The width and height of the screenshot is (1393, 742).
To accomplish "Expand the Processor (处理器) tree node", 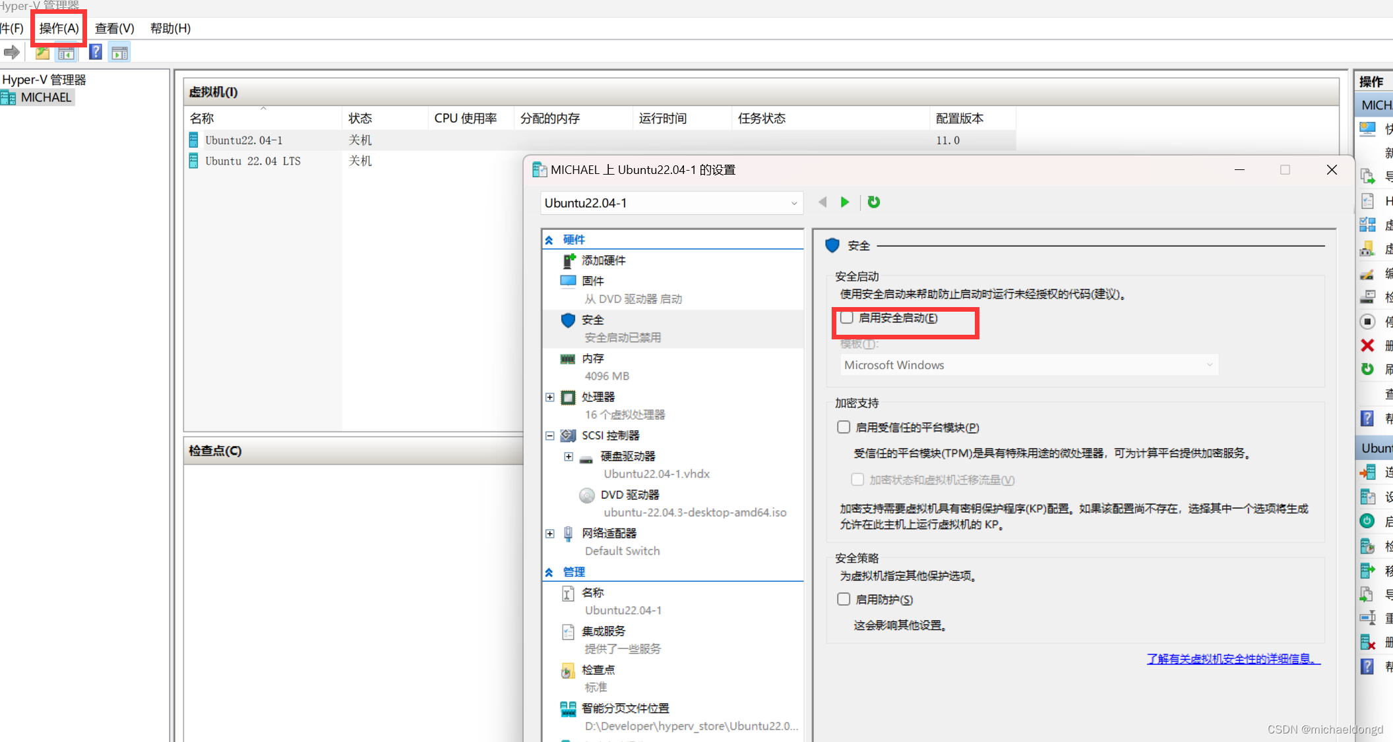I will (550, 397).
